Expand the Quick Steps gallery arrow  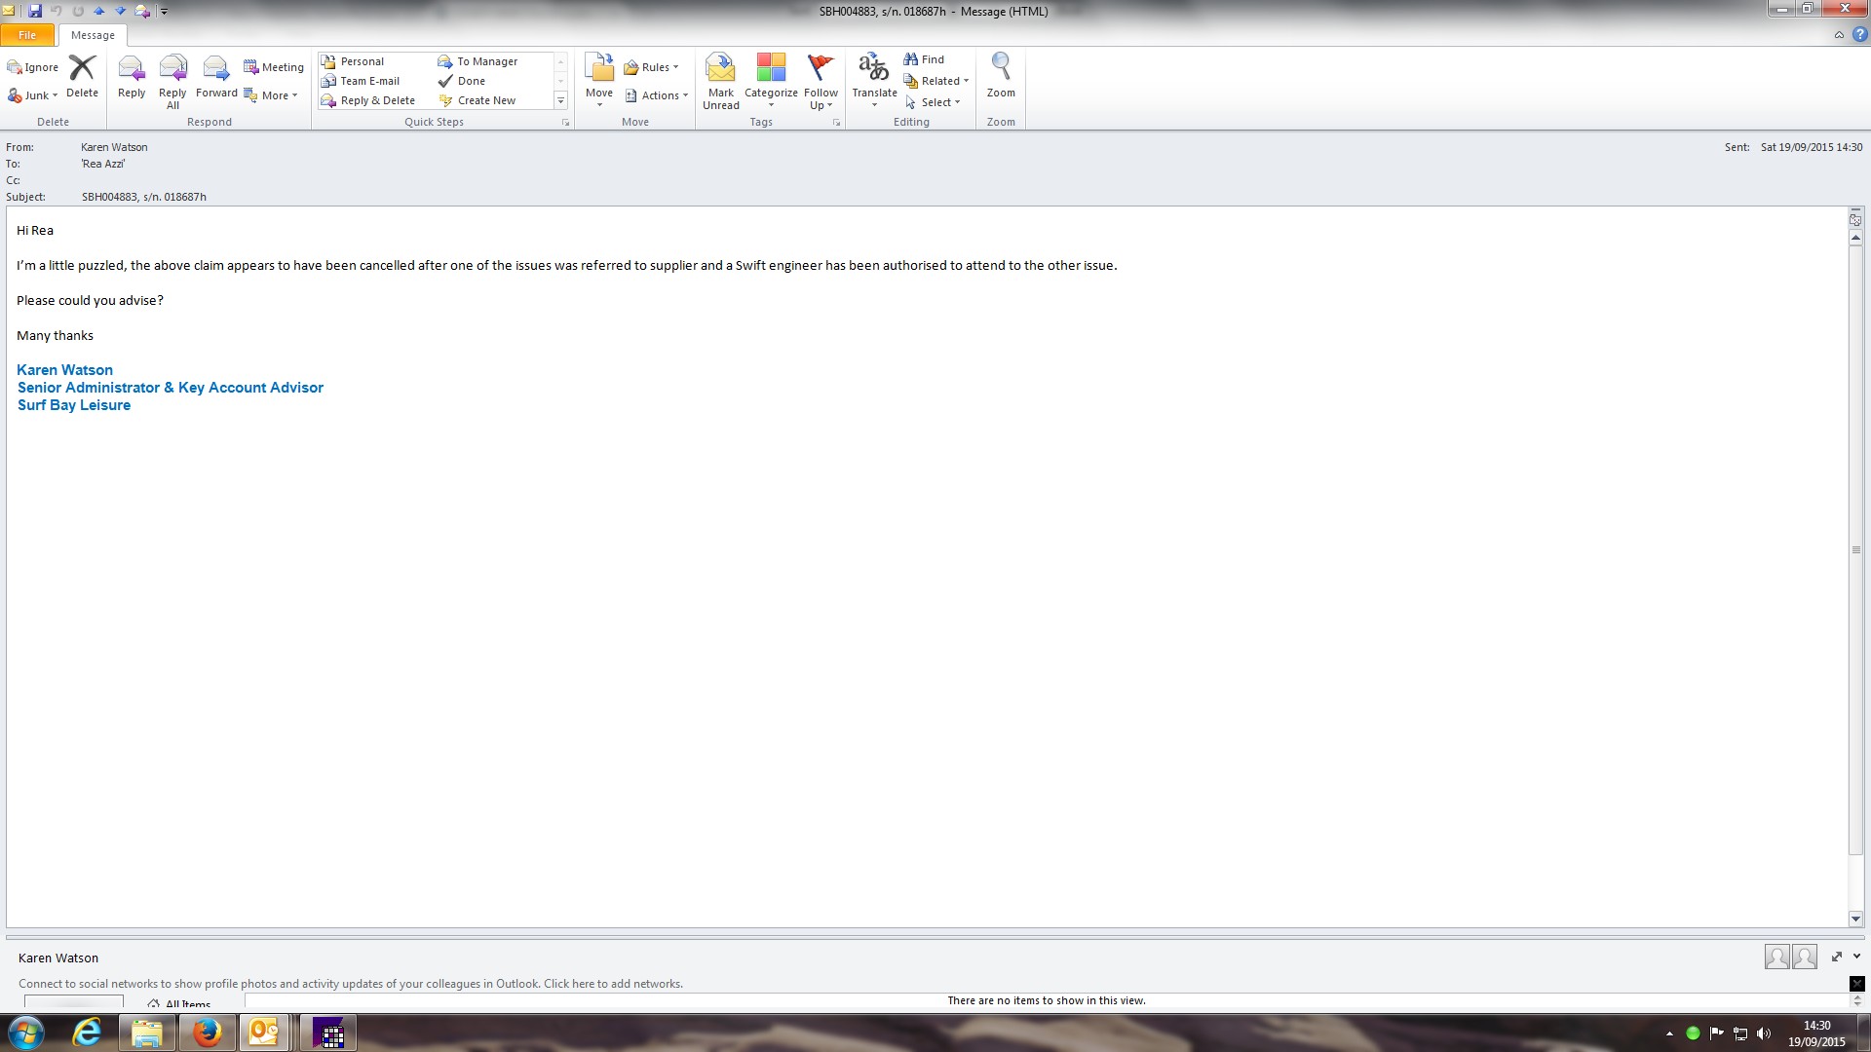pos(560,101)
